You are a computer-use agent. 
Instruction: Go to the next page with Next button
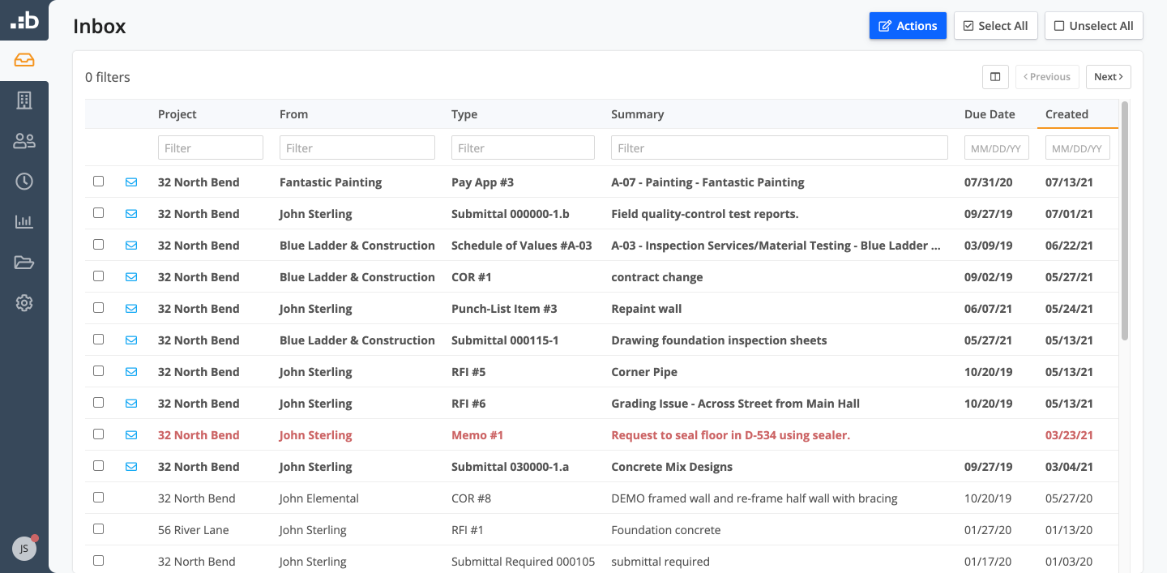click(x=1108, y=76)
